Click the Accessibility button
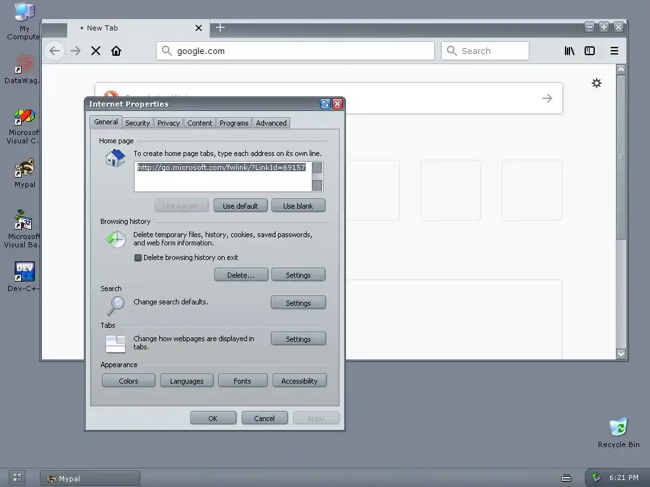Screen dimensions: 650x487 click(300, 380)
